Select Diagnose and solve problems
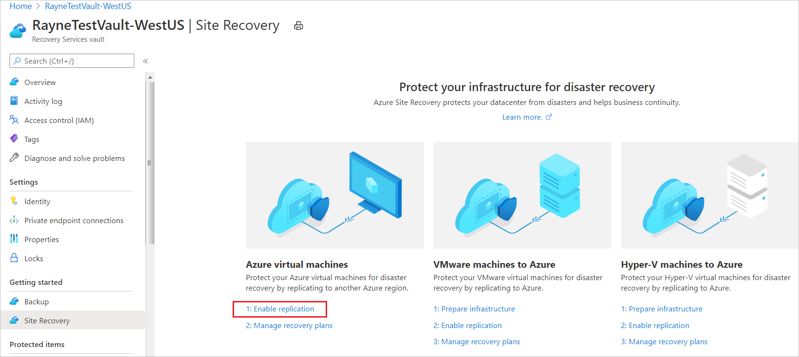Viewport: 799px width, 357px height. 75,158
